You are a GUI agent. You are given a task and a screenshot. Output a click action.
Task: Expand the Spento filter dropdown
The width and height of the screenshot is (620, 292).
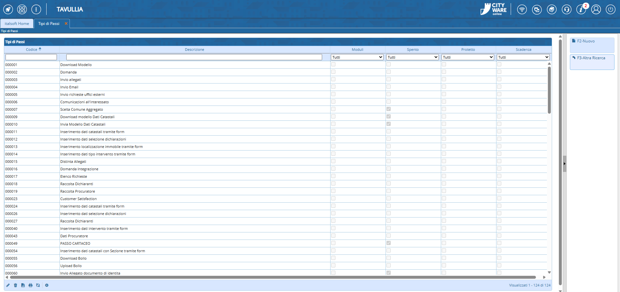point(412,57)
